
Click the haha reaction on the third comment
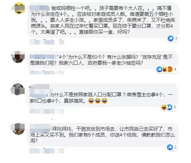(164, 107)
